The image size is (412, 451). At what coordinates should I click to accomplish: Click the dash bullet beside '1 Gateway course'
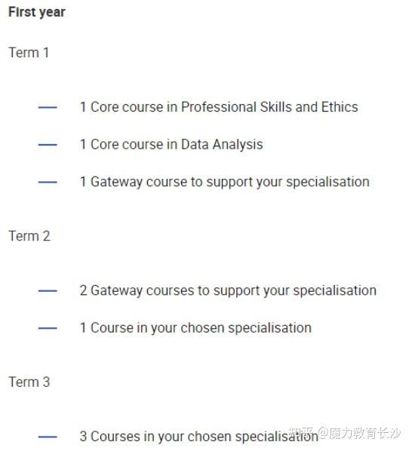48,182
